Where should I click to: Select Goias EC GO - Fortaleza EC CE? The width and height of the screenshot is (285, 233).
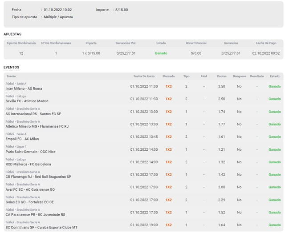click(x=30, y=202)
